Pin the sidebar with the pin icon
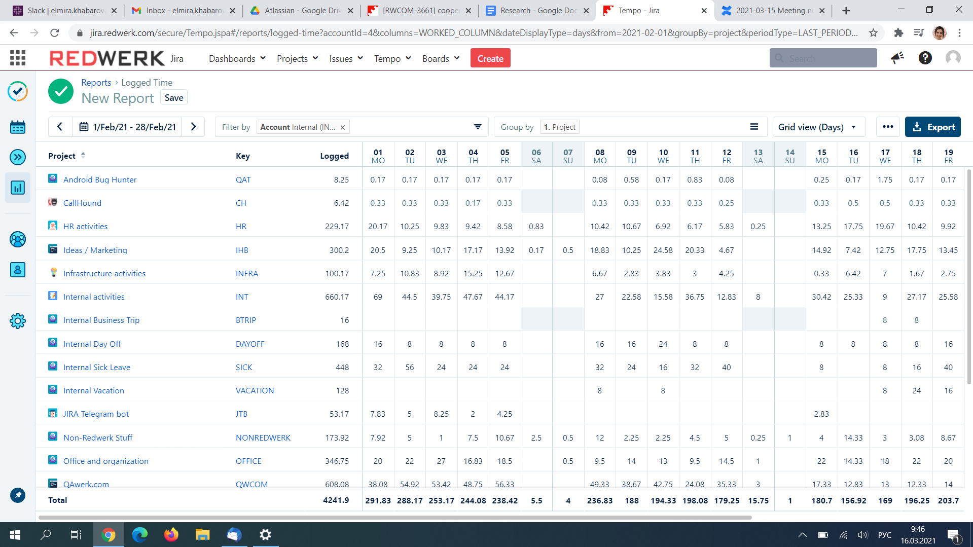This screenshot has height=547, width=973. pyautogui.click(x=18, y=495)
